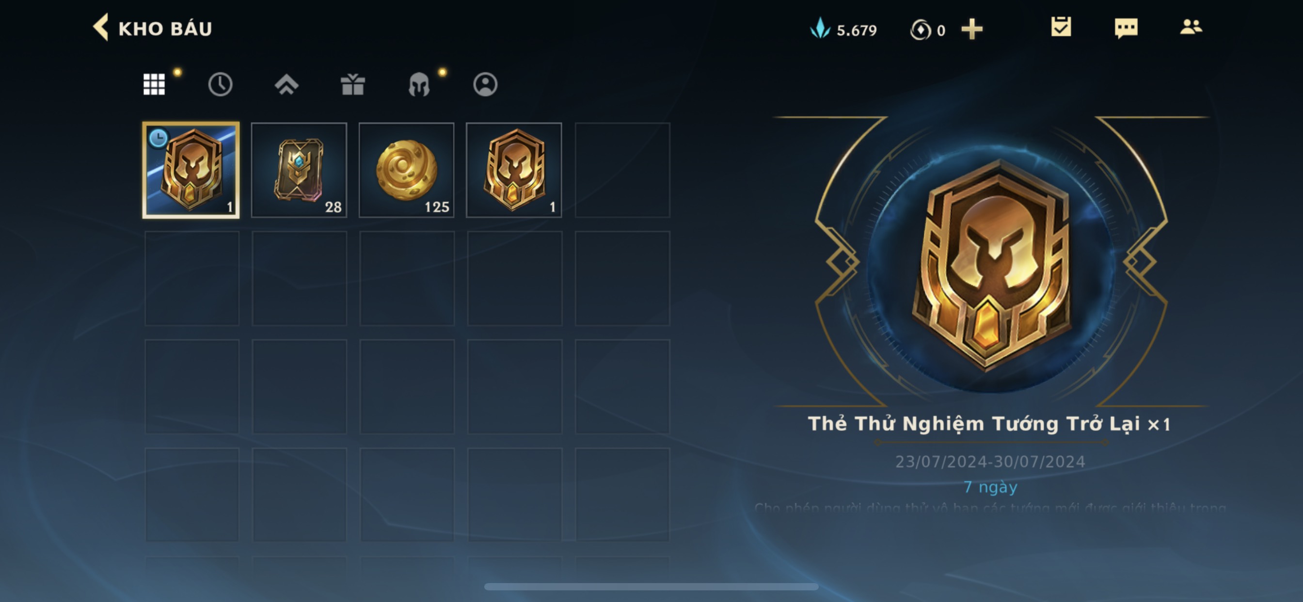
Task: Select the champion helmet tab
Action: tap(419, 84)
